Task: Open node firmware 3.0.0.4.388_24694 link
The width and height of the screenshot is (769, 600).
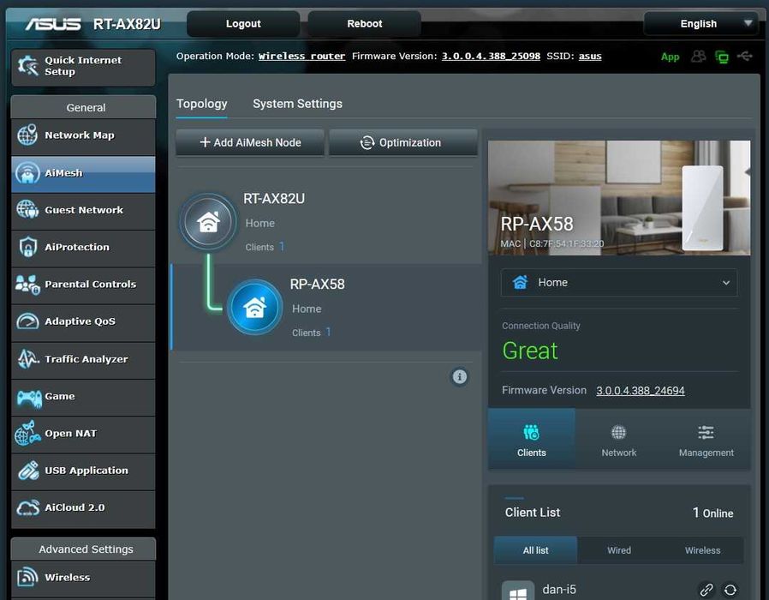Action: tap(640, 390)
